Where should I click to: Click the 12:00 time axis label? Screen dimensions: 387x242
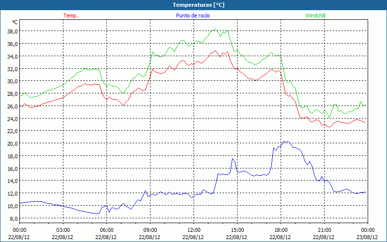[194, 230]
